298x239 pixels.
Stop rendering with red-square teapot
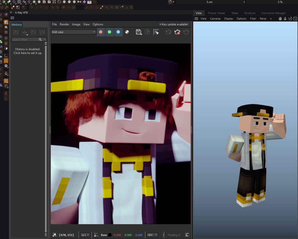pyautogui.click(x=177, y=32)
